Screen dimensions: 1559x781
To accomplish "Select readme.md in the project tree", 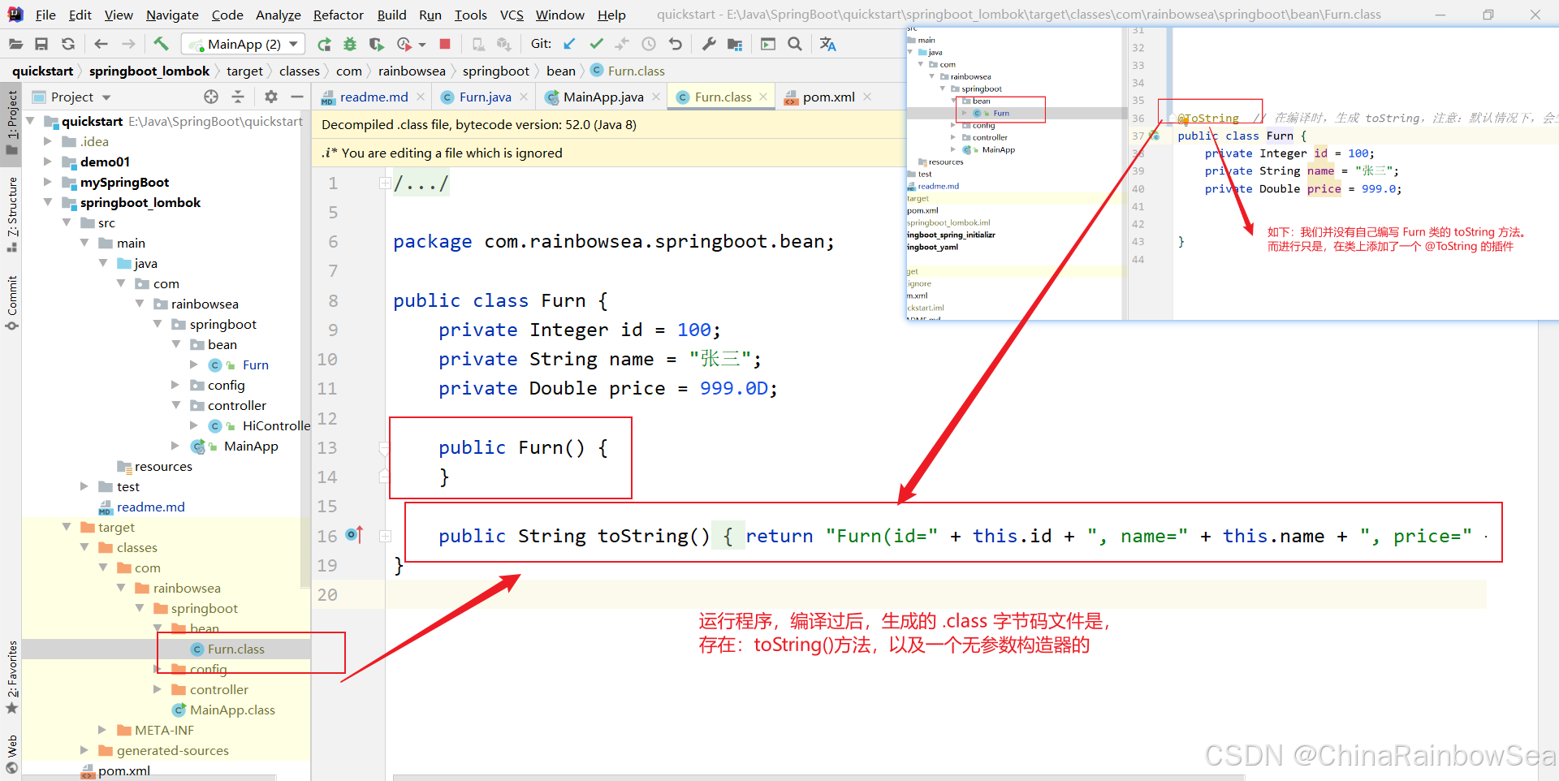I will [x=150, y=507].
